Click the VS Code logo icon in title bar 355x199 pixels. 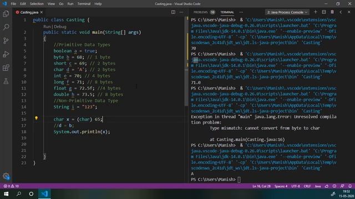[4, 4]
